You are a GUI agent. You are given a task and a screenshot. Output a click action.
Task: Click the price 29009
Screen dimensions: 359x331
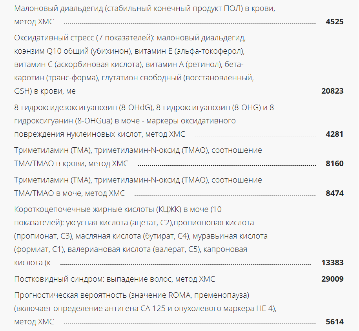coord(332,279)
